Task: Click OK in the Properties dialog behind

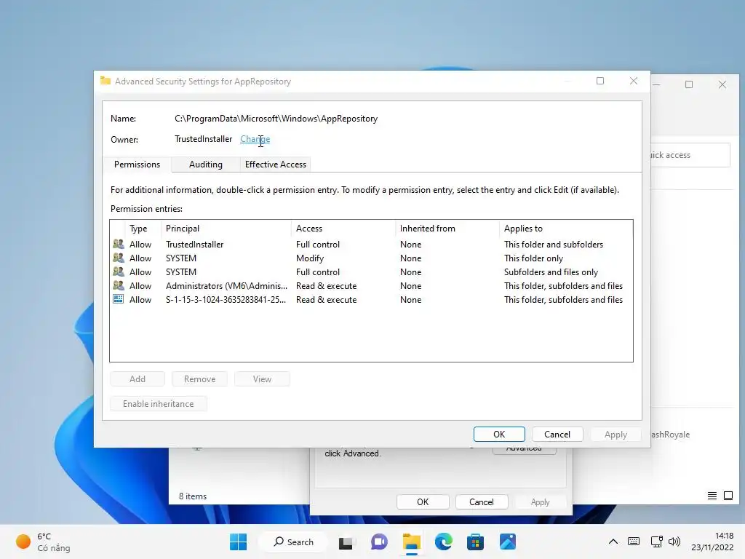Action: (x=423, y=502)
